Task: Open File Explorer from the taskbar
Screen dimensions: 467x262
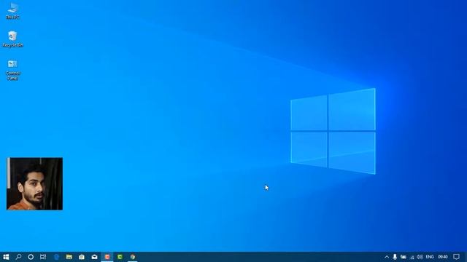Action: click(69, 257)
